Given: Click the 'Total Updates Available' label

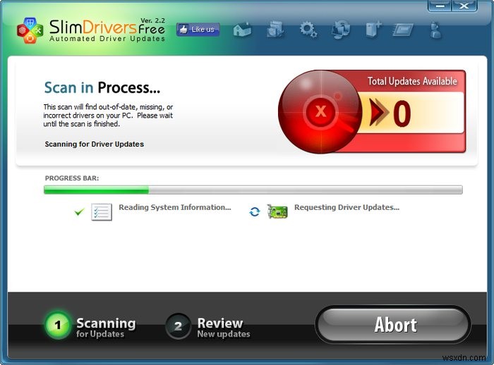Looking at the screenshot, I should click(x=412, y=81).
